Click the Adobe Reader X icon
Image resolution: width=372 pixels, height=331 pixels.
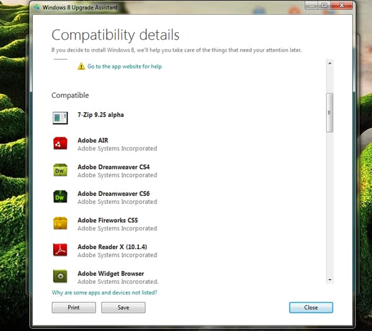click(x=60, y=250)
